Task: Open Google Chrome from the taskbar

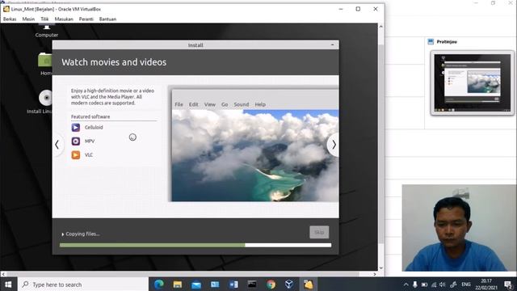Action: coord(271,284)
